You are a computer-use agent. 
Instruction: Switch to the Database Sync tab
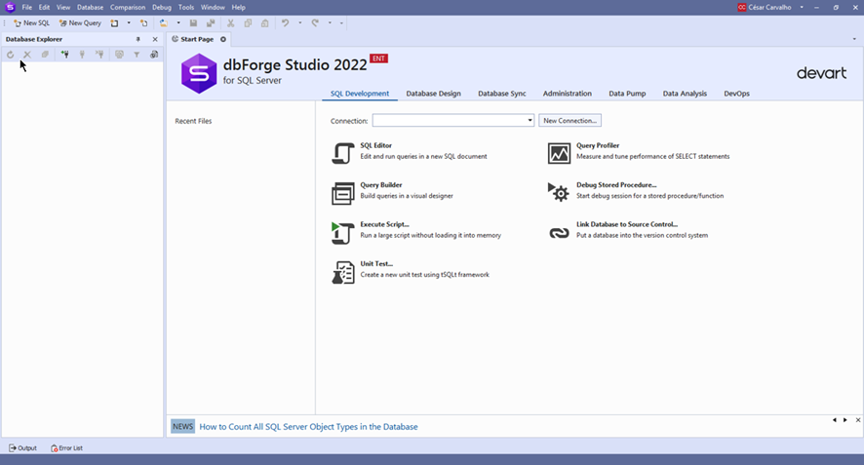501,94
